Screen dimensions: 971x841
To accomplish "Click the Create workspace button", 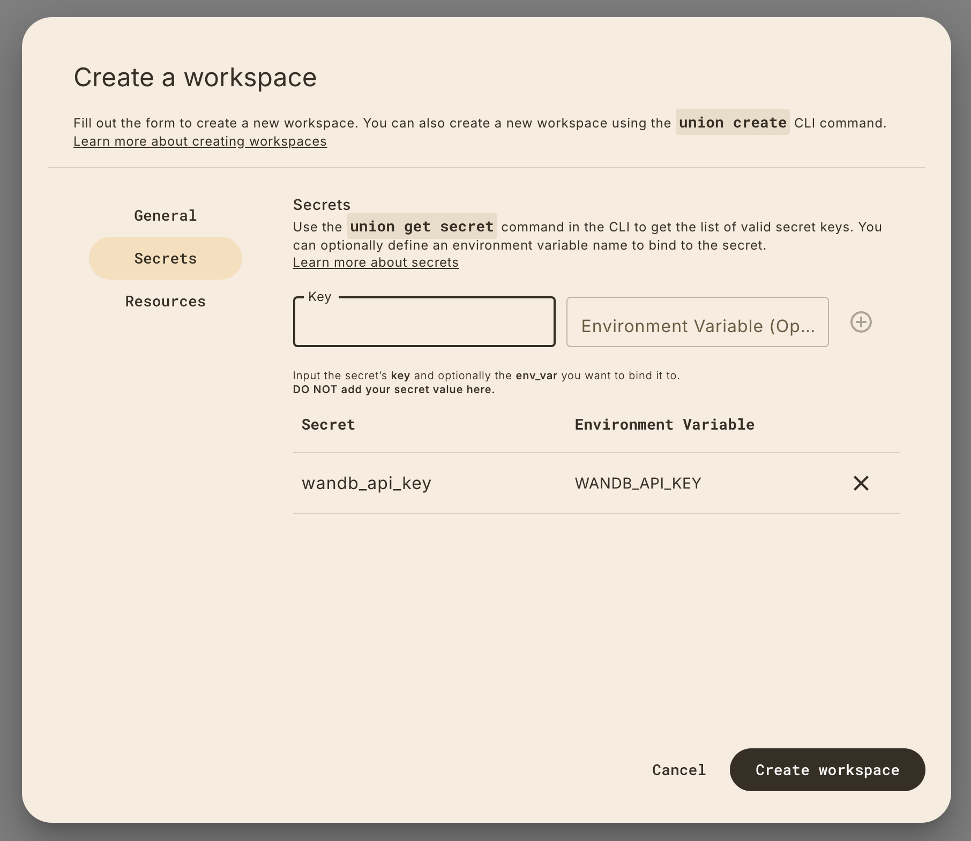I will 827,770.
